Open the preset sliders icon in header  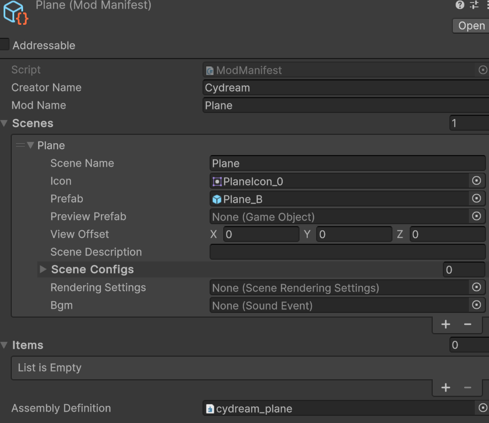[x=474, y=5]
